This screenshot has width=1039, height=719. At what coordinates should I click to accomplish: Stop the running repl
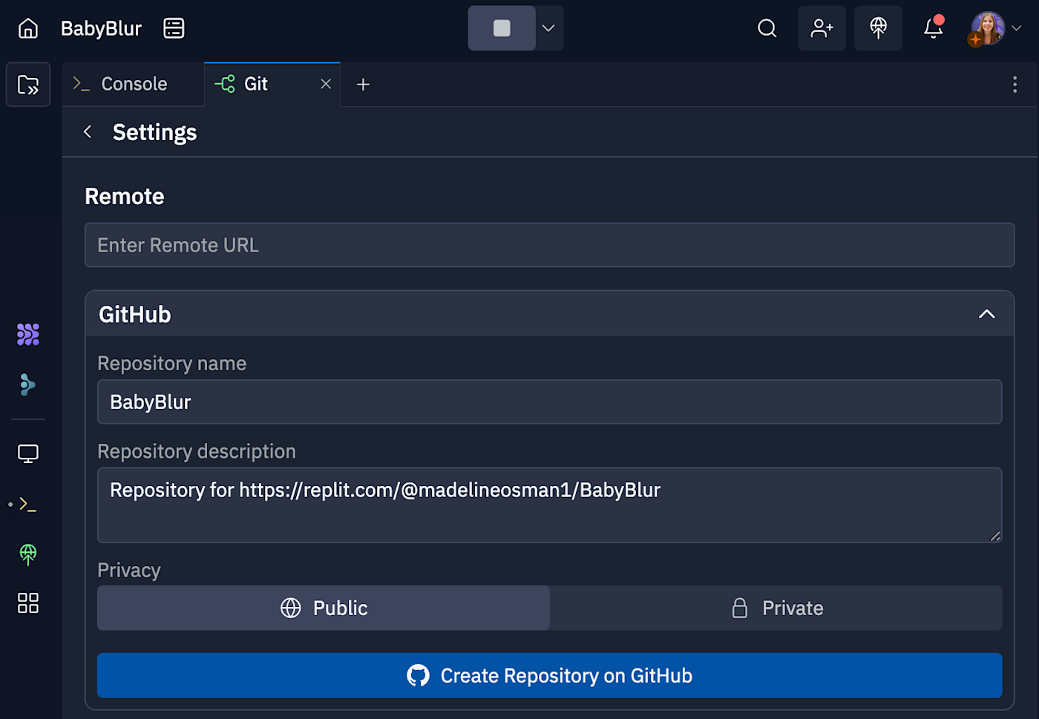502,28
